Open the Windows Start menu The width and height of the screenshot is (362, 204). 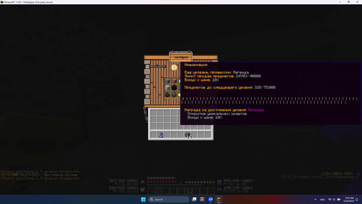[143, 199]
